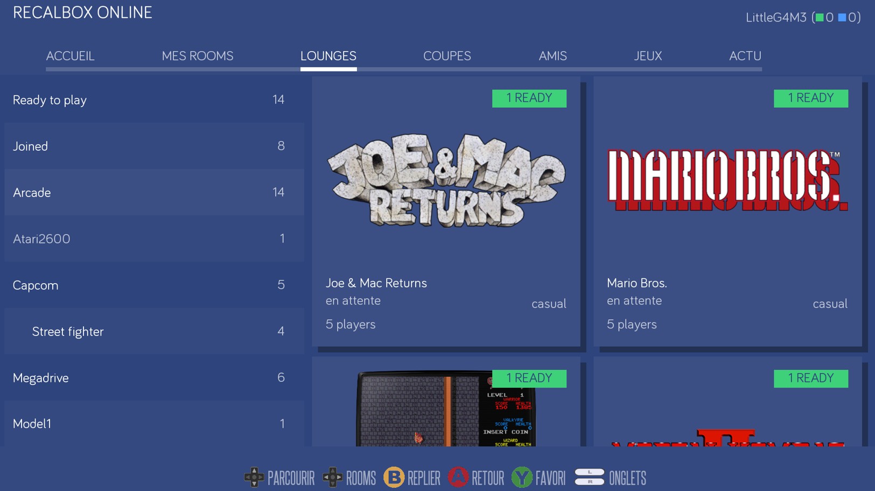Open the ACCUEIL tab
875x491 pixels.
(x=70, y=56)
